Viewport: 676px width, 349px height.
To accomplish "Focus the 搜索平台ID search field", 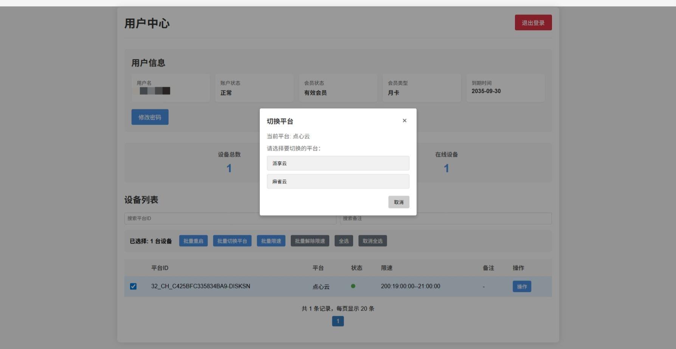I will [189, 219].
